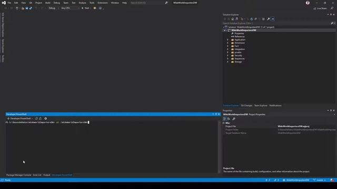The image size is (337, 189).
Task: Click the Alphabetical sort icon in Properties panel
Action: tap(229, 119)
